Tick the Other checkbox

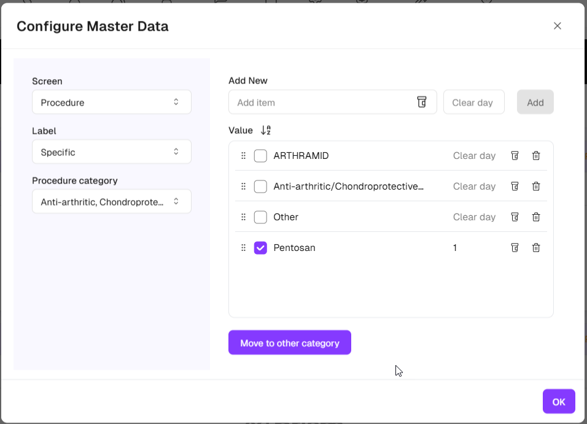[x=260, y=217]
